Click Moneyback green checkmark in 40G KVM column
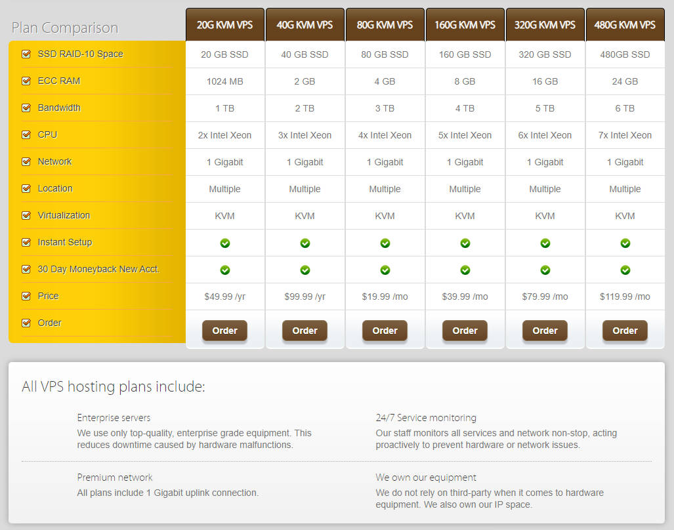 [x=305, y=270]
